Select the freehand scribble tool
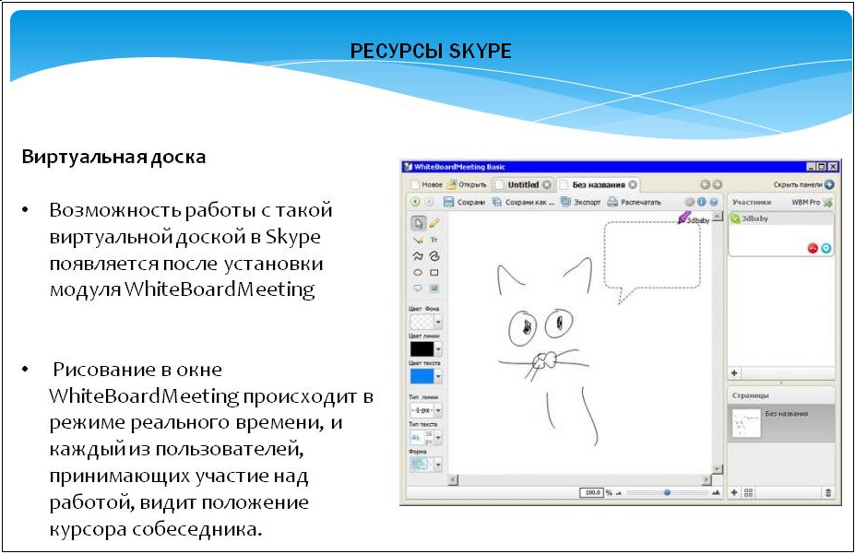 pos(434,256)
